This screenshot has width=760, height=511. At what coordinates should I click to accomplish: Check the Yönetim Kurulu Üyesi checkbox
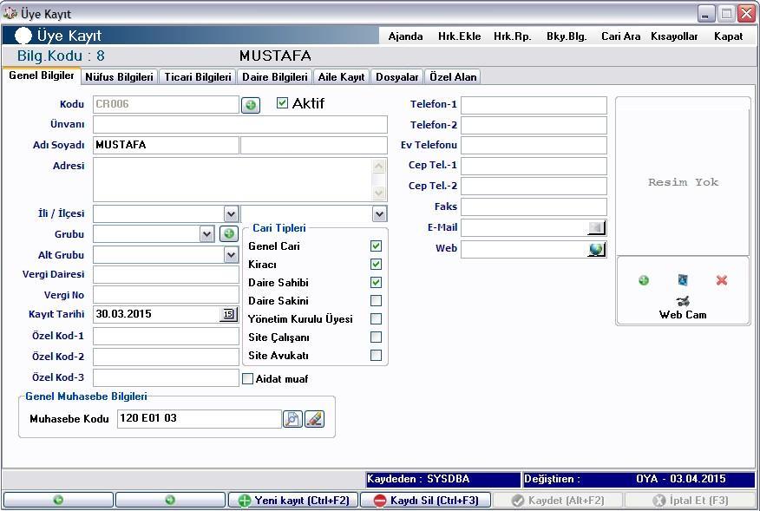[x=376, y=319]
